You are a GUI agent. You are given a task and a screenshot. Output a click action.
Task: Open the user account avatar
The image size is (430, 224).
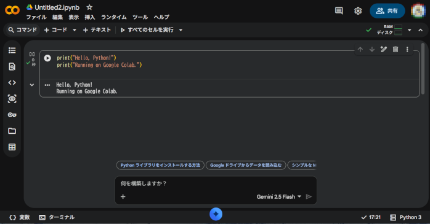coord(418,11)
